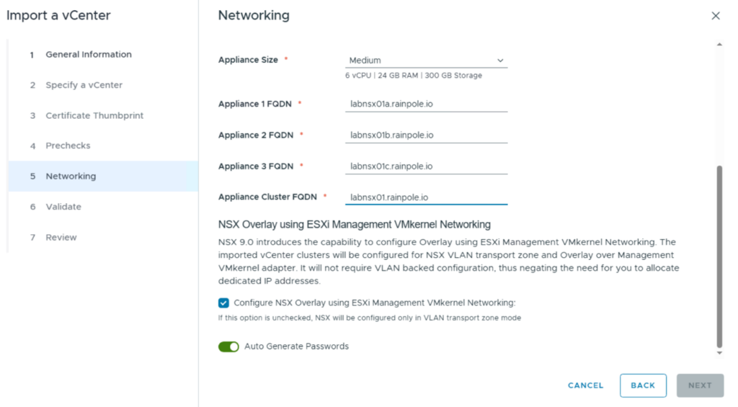The height and width of the screenshot is (407, 738).
Task: Click the Next button
Action: click(x=699, y=385)
